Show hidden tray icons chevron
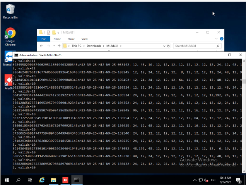Image resolution: width=246 pixels, height=185 pixels. coord(195,180)
